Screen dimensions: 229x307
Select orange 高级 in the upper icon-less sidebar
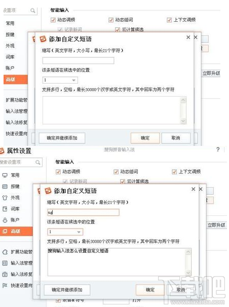click(16, 80)
